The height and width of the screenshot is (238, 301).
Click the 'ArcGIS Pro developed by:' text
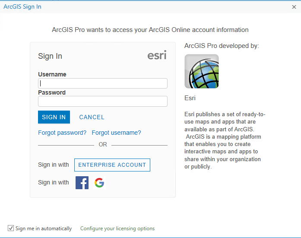(222, 46)
